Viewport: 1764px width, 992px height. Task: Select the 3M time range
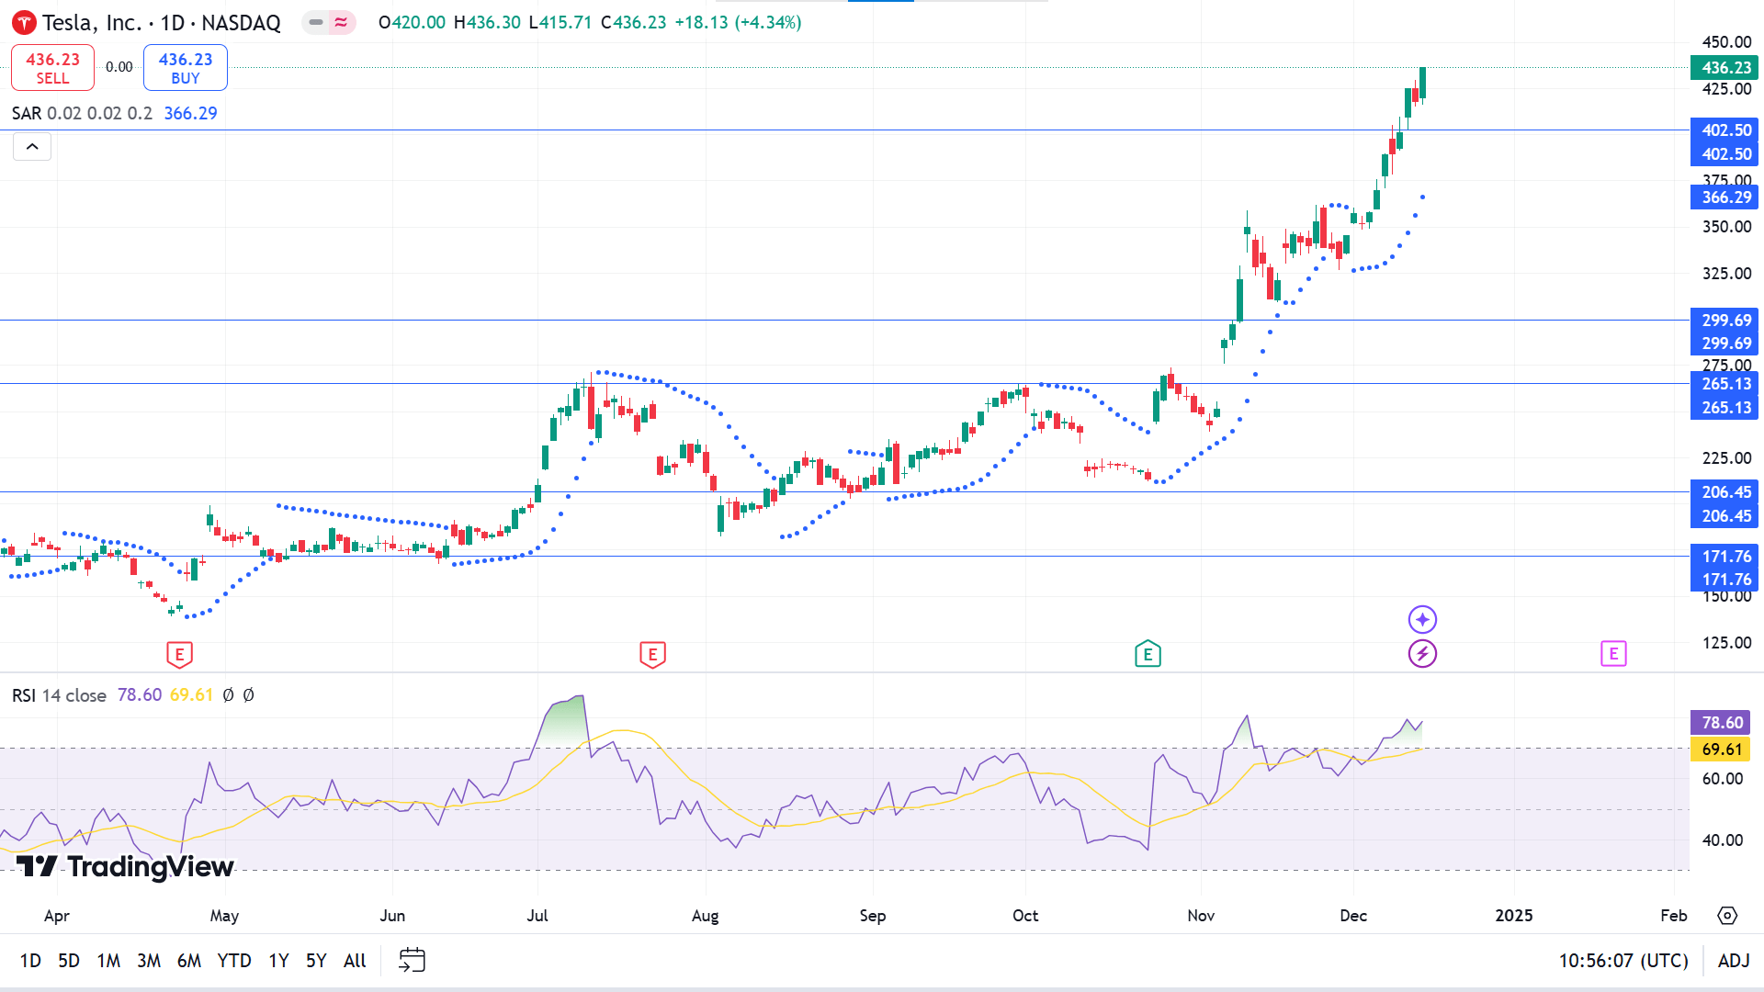[149, 961]
